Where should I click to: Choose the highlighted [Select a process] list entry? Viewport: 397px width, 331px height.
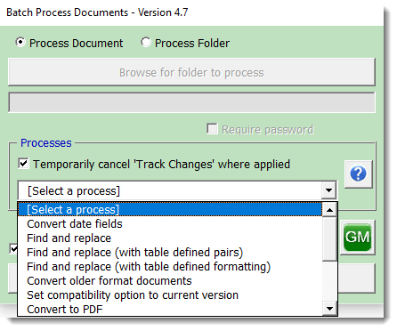(x=170, y=209)
